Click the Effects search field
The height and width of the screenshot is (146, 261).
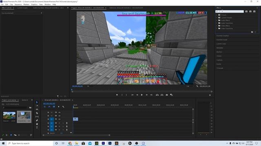pos(230,11)
